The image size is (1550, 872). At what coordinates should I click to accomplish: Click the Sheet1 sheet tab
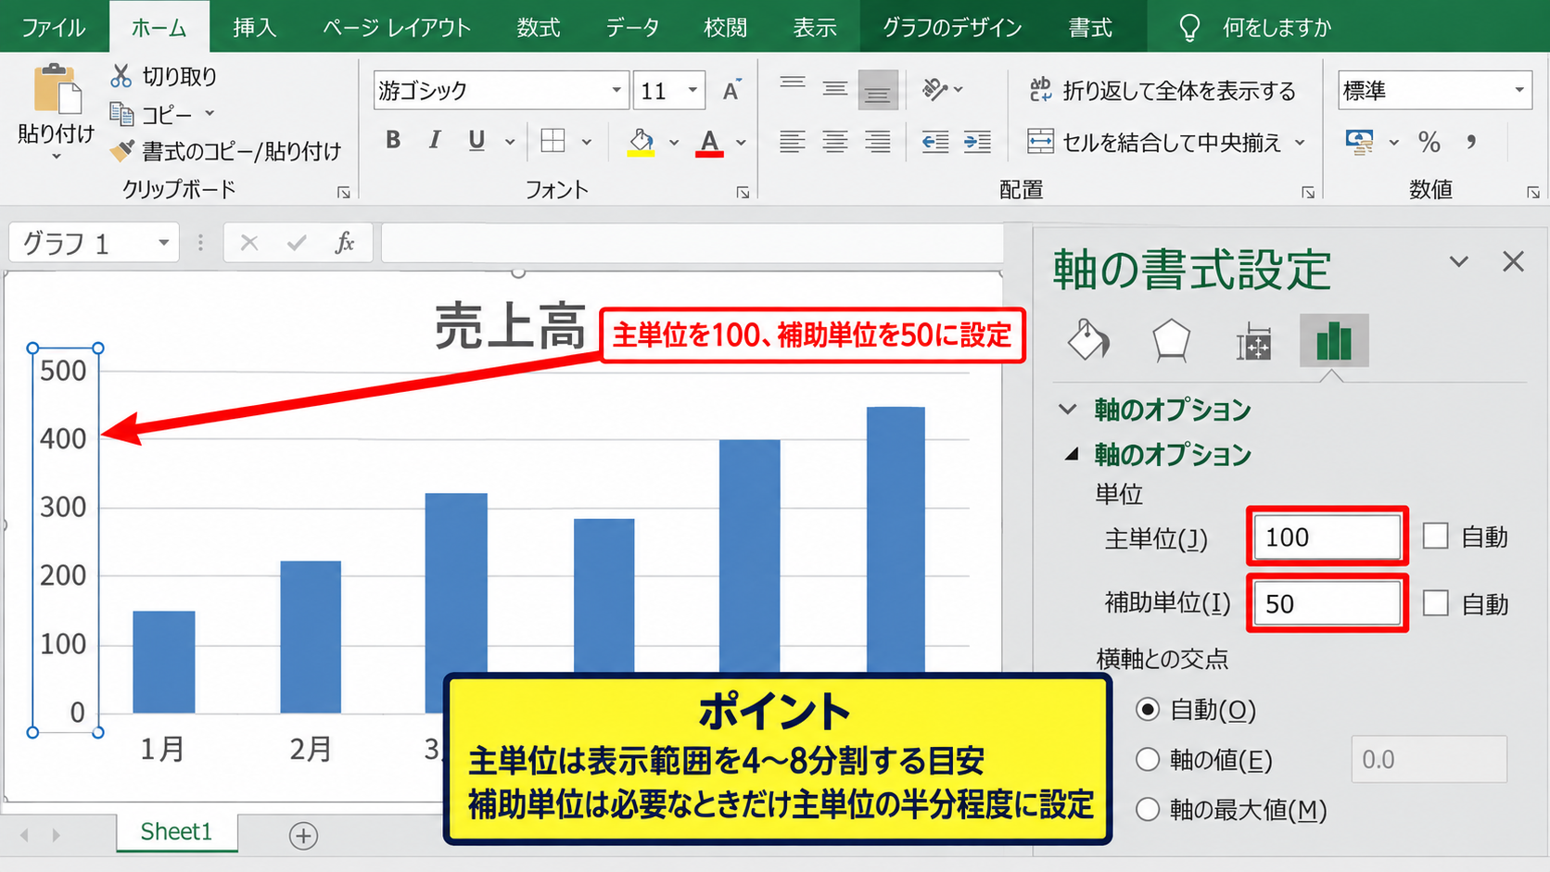(x=176, y=832)
